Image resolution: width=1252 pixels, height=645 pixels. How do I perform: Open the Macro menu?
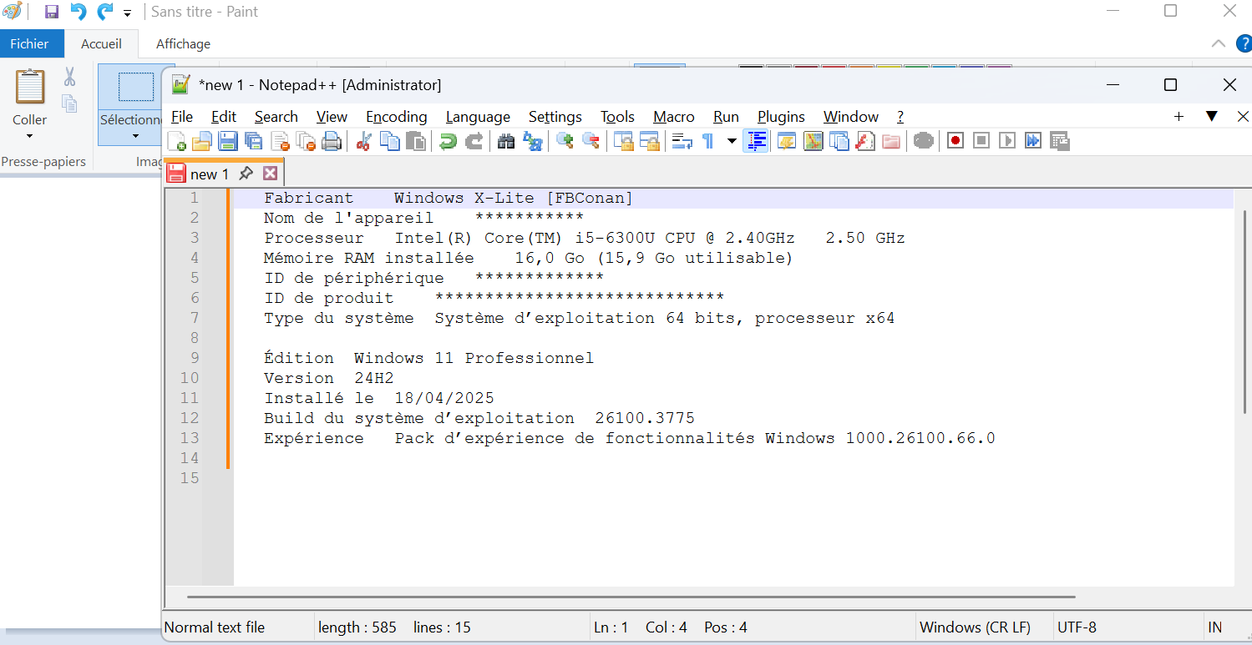674,117
